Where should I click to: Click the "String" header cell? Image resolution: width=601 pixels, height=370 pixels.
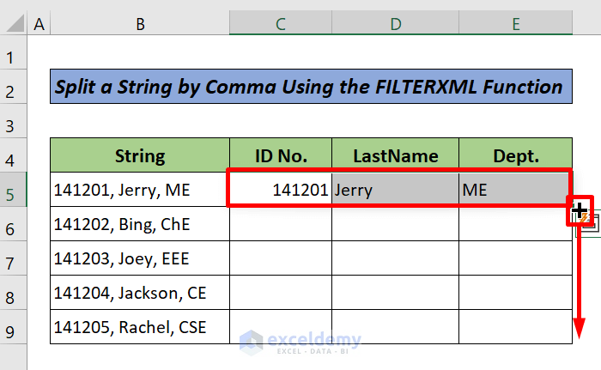click(139, 156)
